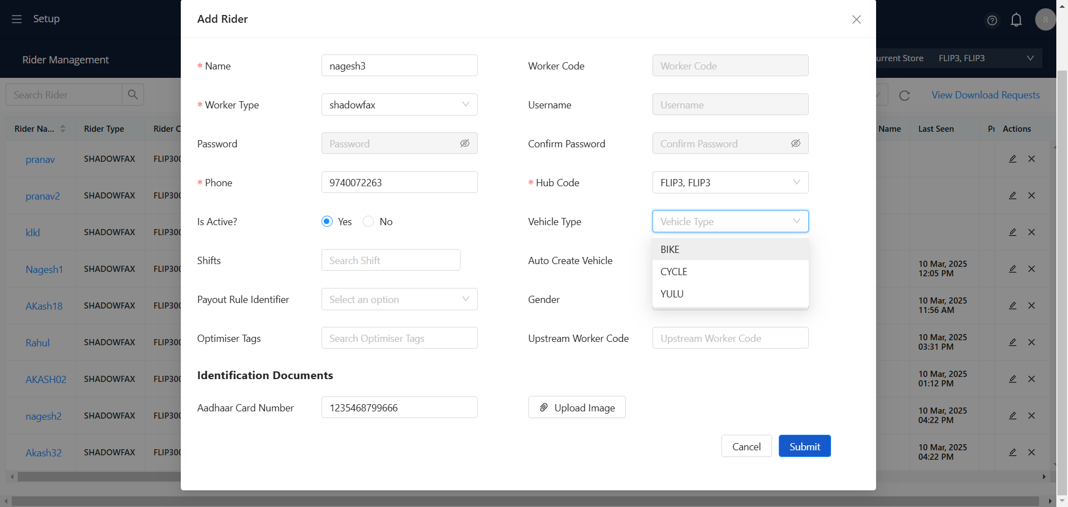Click the delete X for rider nagesh2
1068x507 pixels.
1031,416
